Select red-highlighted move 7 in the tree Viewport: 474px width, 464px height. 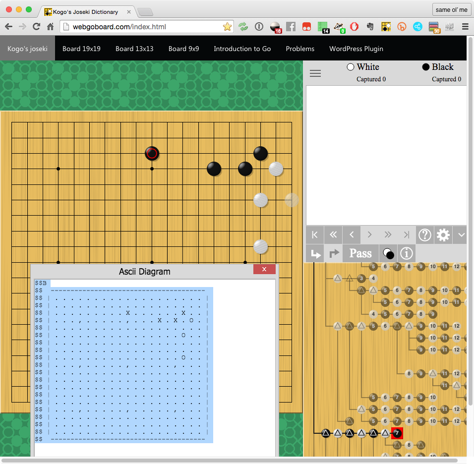click(x=397, y=433)
